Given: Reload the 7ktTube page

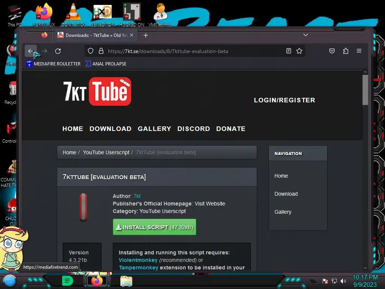Looking at the screenshot, I should pyautogui.click(x=58, y=51).
